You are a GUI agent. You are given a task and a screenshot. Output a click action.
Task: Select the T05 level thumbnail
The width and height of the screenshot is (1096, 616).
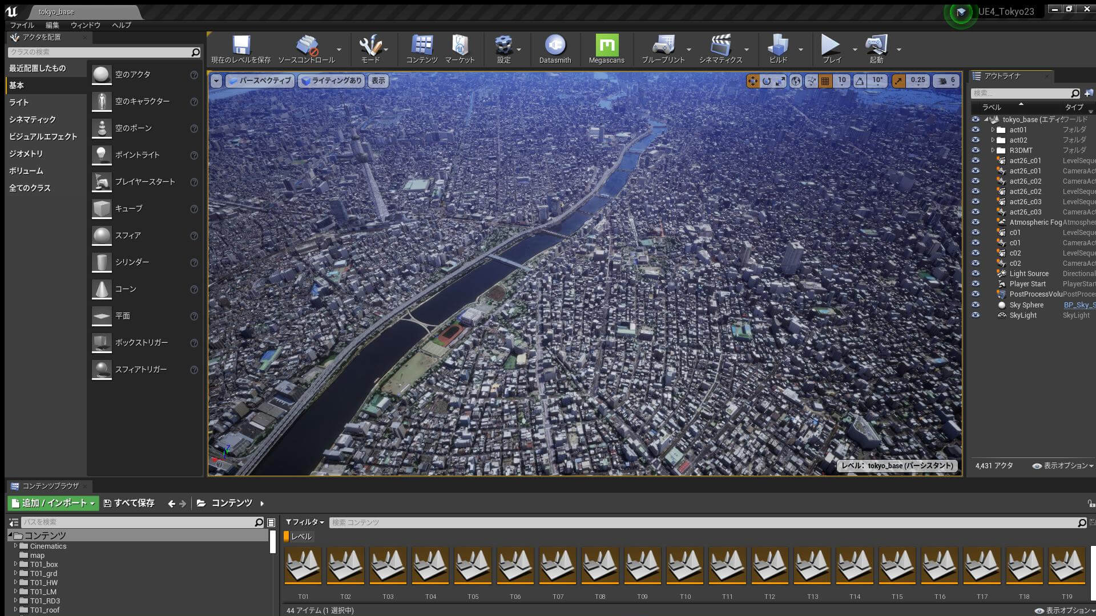click(x=473, y=566)
